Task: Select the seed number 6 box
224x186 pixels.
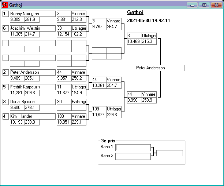Action: coord(5,28)
